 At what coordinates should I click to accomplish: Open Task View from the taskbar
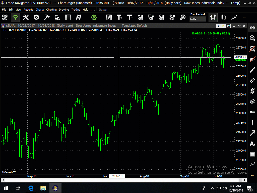click(18, 188)
